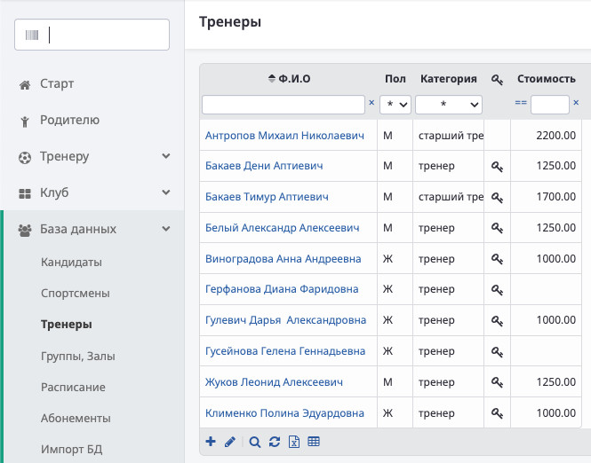This screenshot has width=591, height=463.
Task: Open Гусейнова Гелена Геннадьевна link
Action: tap(285, 351)
